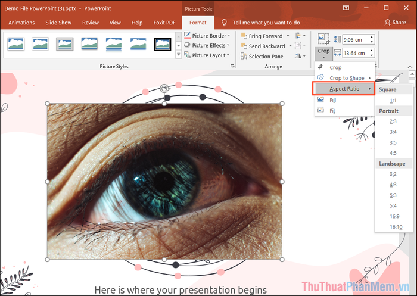Switch to the Animations tab
The width and height of the screenshot is (417, 296).
coord(21,23)
